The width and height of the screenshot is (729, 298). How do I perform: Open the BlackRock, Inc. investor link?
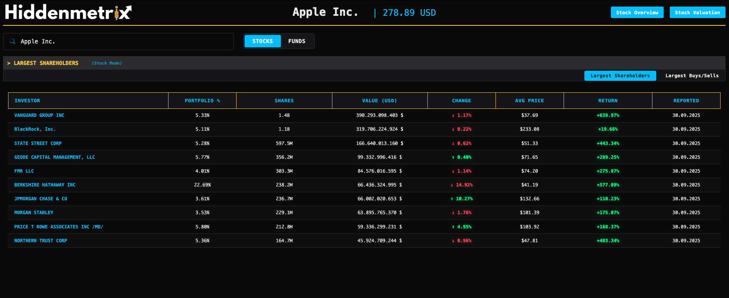(x=35, y=129)
